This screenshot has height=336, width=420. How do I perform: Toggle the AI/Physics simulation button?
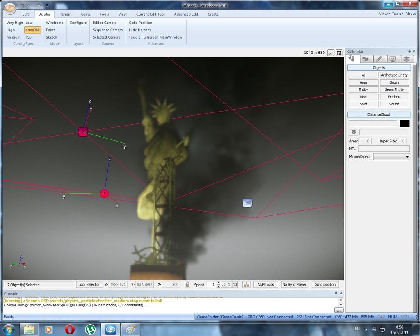tap(265, 285)
